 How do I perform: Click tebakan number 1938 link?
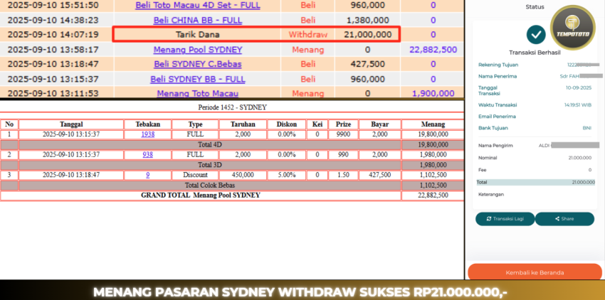pyautogui.click(x=147, y=134)
